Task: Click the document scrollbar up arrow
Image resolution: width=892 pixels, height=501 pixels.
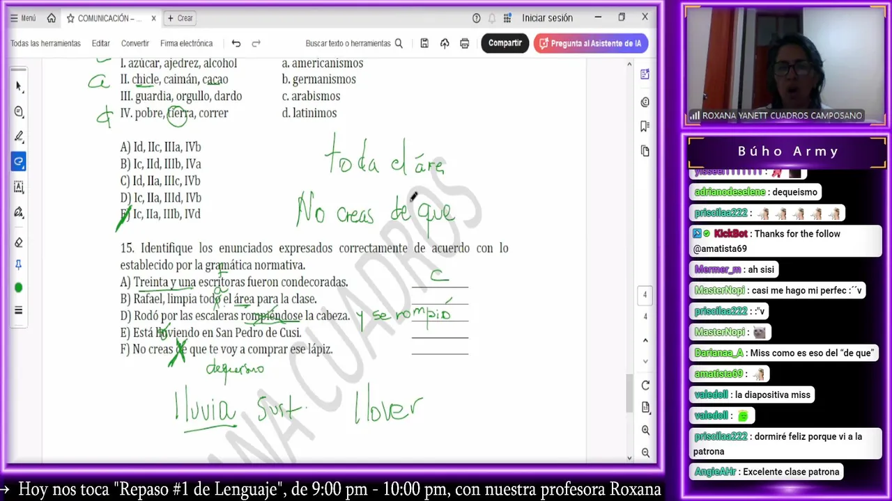Action: [630, 64]
